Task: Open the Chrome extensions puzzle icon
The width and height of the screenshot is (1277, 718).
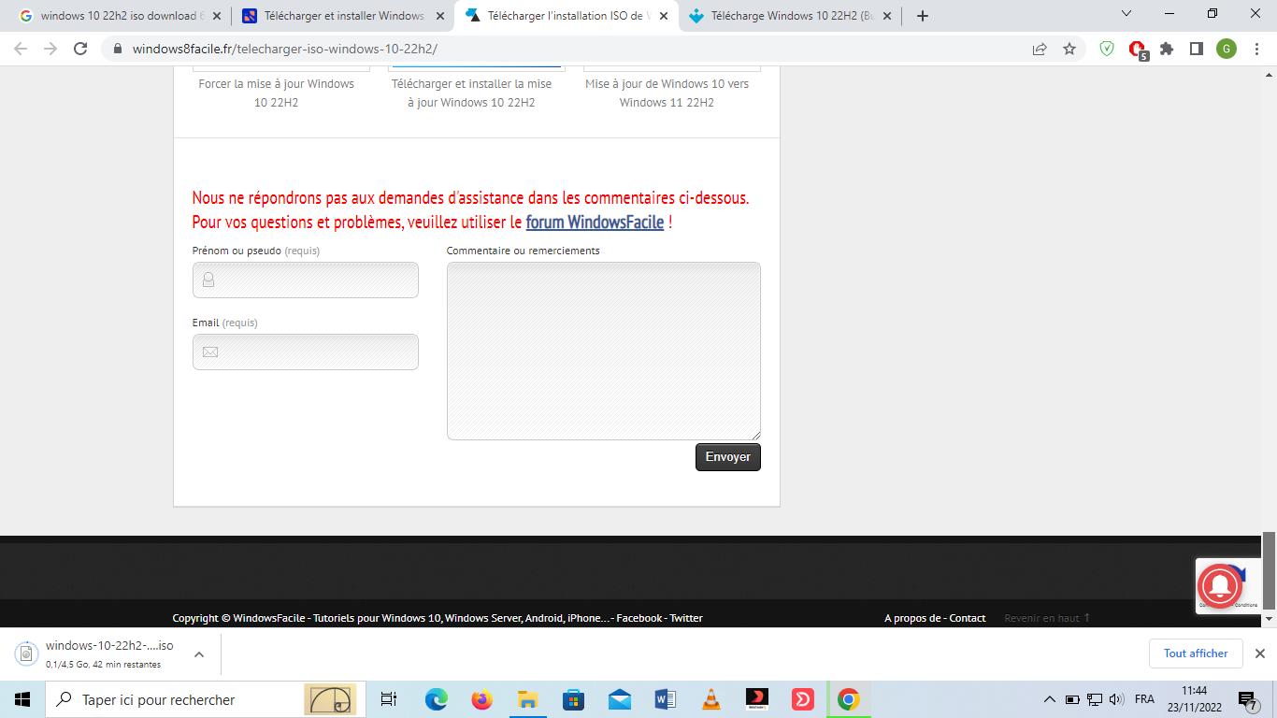Action: [x=1167, y=49]
